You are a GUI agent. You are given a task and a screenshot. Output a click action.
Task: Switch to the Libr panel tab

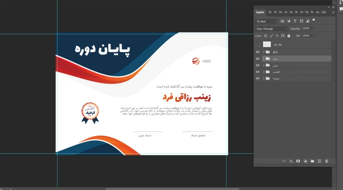tap(324, 12)
